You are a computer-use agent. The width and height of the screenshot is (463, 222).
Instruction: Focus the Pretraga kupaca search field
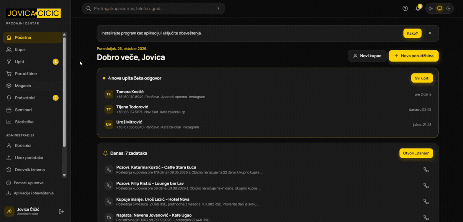point(154,8)
